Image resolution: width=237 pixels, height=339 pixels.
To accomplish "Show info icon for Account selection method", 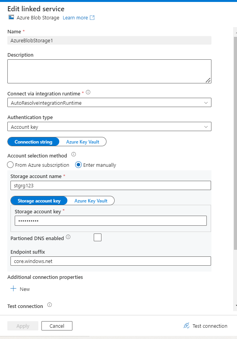I will (74, 154).
